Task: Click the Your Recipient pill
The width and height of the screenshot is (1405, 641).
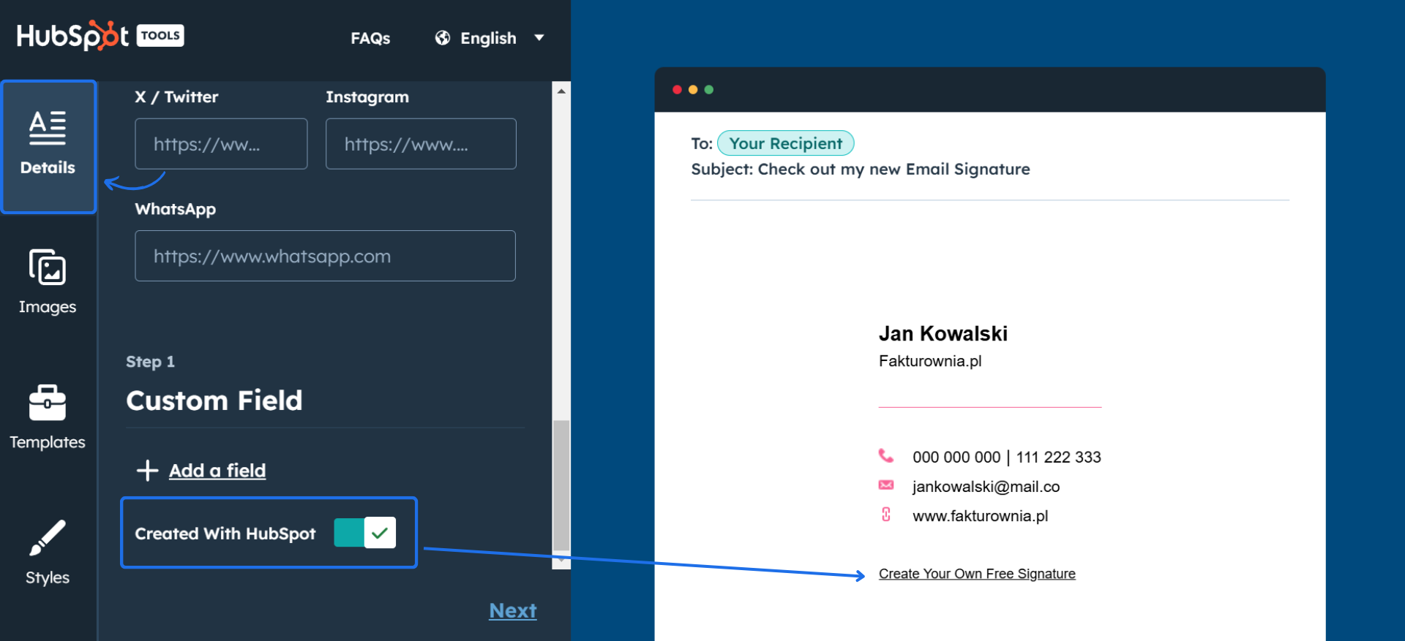Action: point(786,143)
